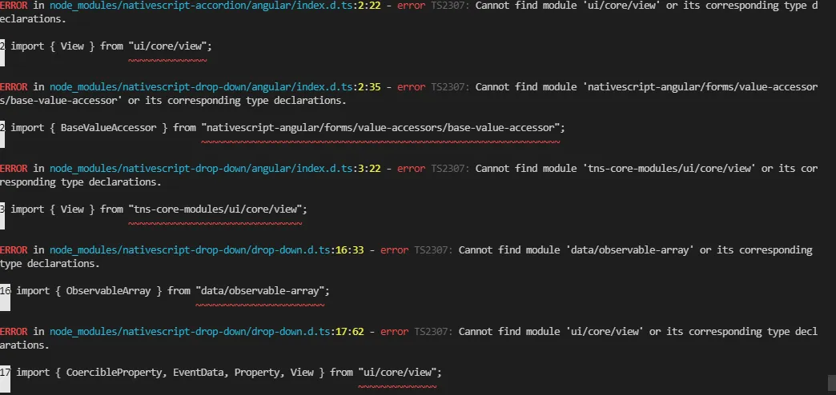Click the 16:33 line position marker

(x=350, y=249)
